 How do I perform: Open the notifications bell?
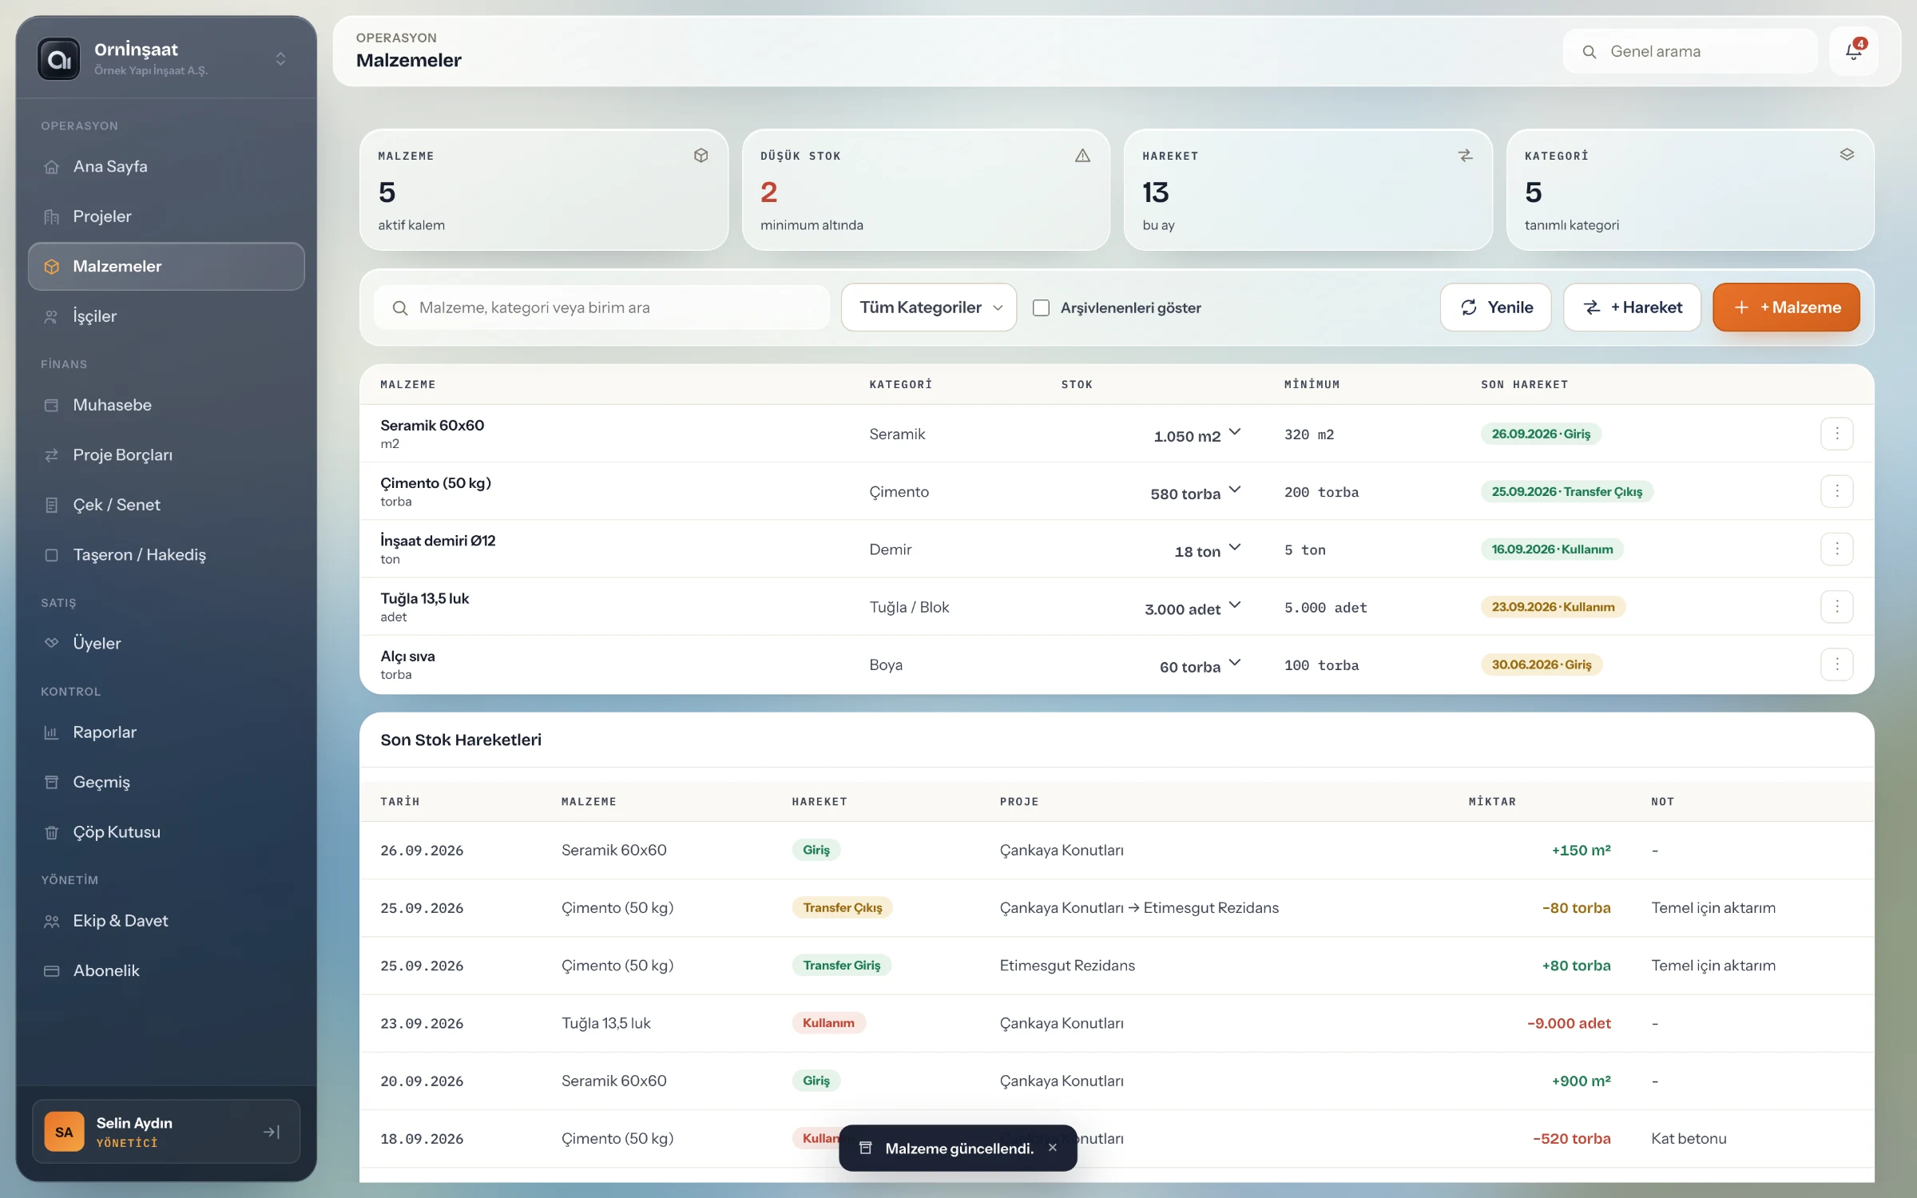[1854, 51]
